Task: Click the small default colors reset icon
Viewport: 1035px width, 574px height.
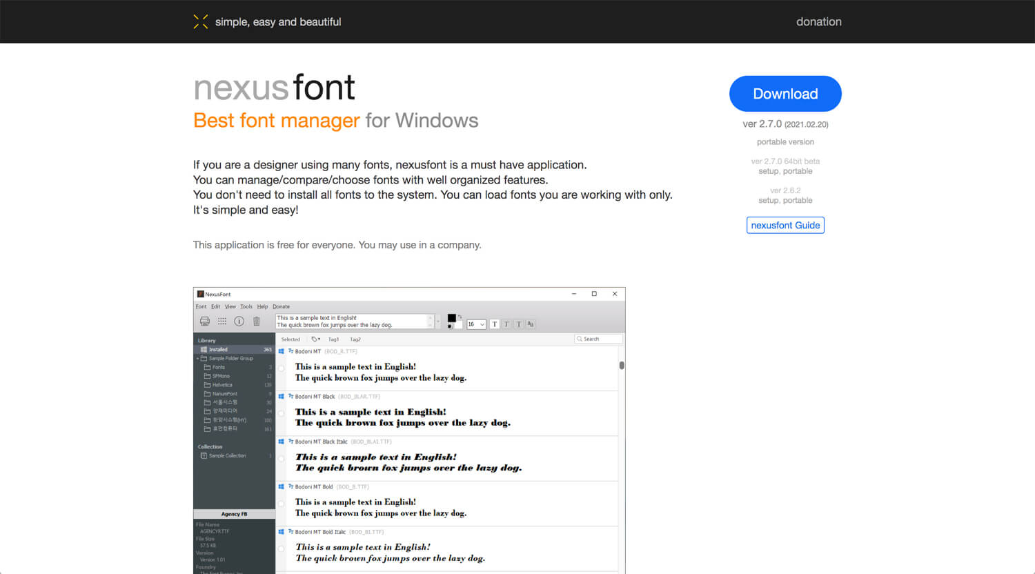Action: tap(450, 326)
